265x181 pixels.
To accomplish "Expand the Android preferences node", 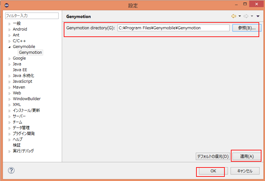I will (x=9, y=29).
